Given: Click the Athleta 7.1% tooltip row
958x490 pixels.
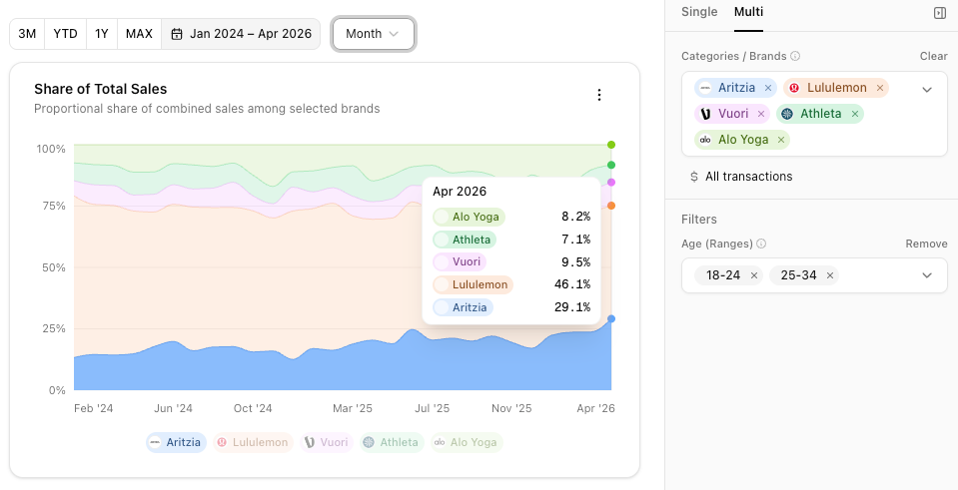Looking at the screenshot, I should coord(511,240).
